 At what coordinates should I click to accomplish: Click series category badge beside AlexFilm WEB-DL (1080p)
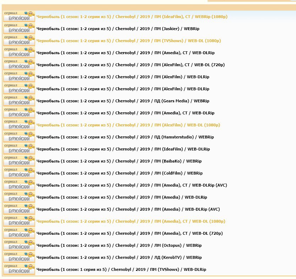[19, 125]
